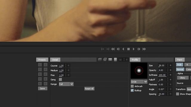Select preset slot 2
This screenshot has height=107, width=191.
click(45, 65)
